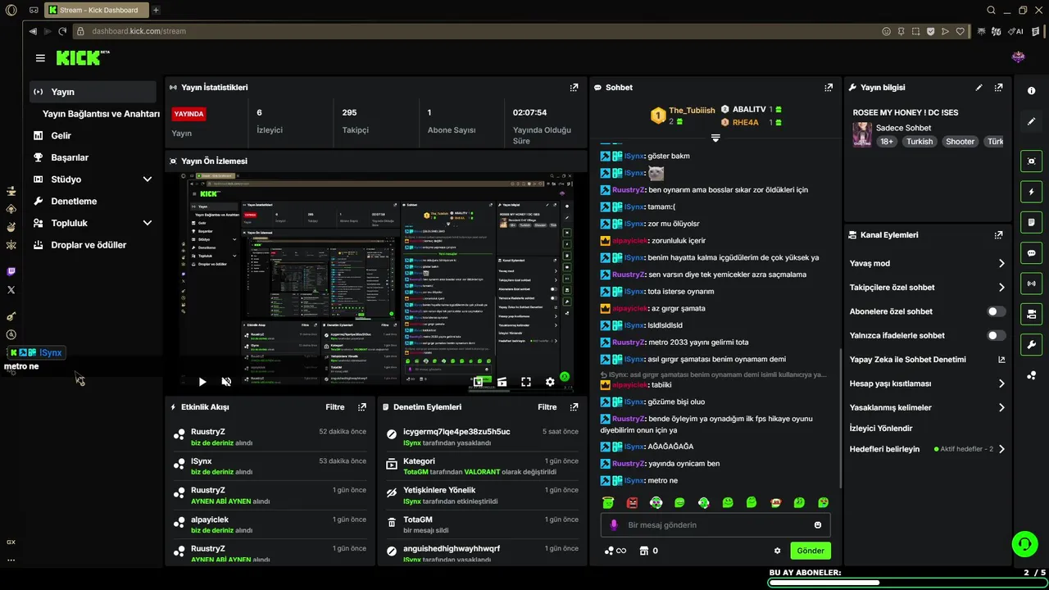Open the green support headset button
This screenshot has height=590, width=1049.
click(x=1024, y=543)
